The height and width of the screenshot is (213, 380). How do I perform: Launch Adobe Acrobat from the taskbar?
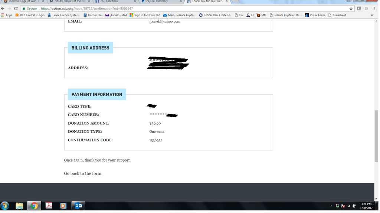[49, 206]
